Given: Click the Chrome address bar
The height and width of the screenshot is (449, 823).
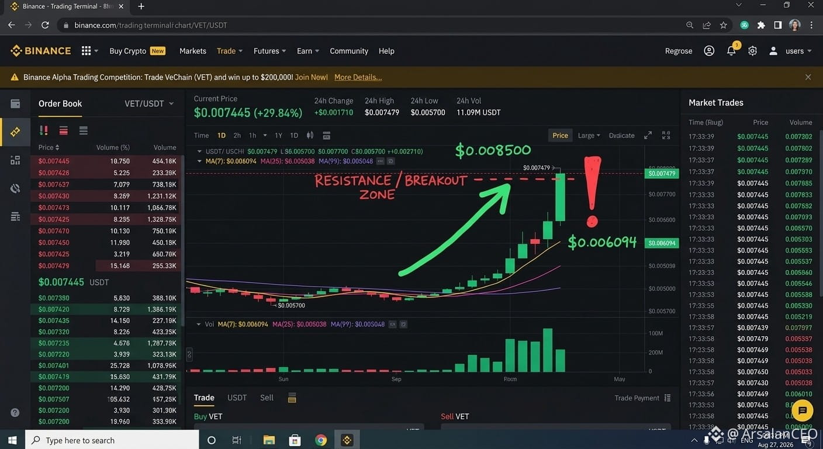Looking at the screenshot, I should [374, 25].
